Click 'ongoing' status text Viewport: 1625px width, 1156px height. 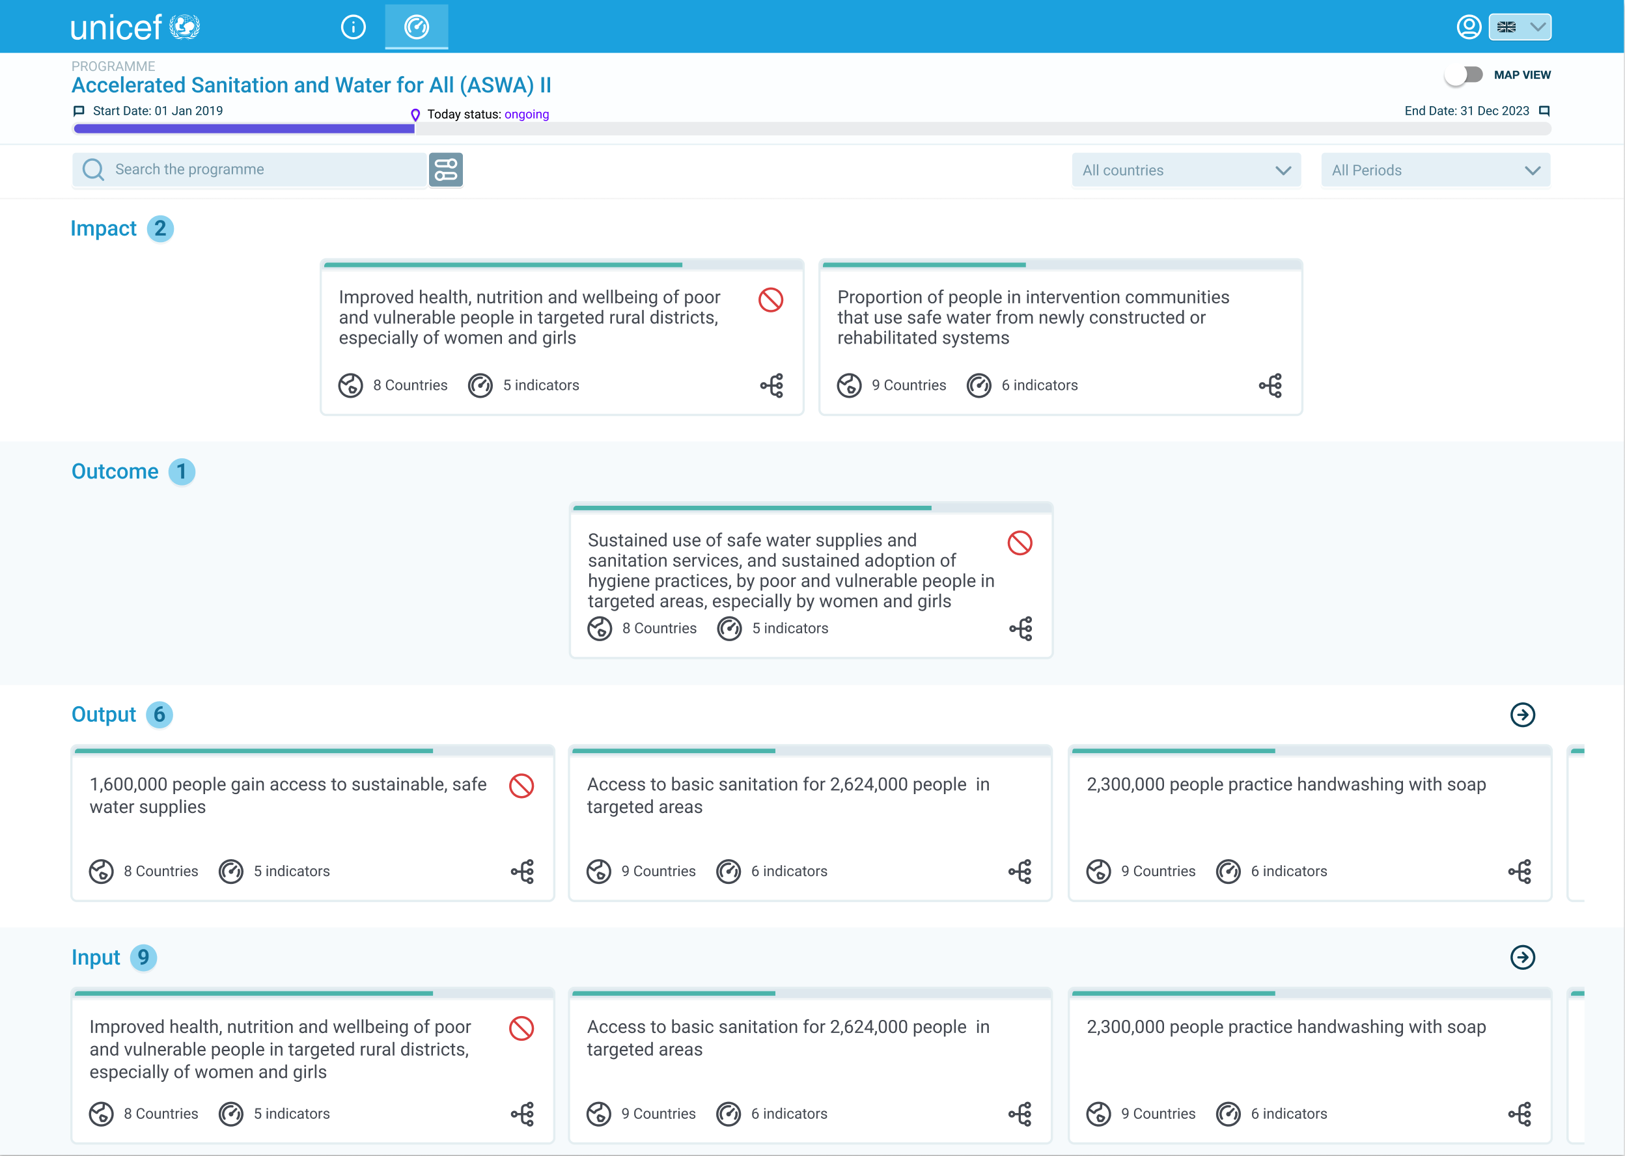tap(527, 115)
